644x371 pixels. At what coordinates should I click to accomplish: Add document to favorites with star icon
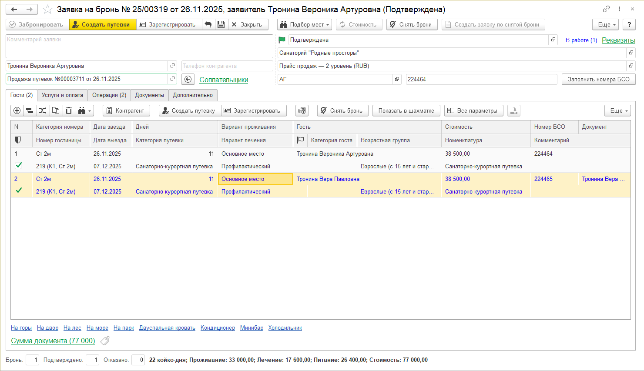coord(48,9)
